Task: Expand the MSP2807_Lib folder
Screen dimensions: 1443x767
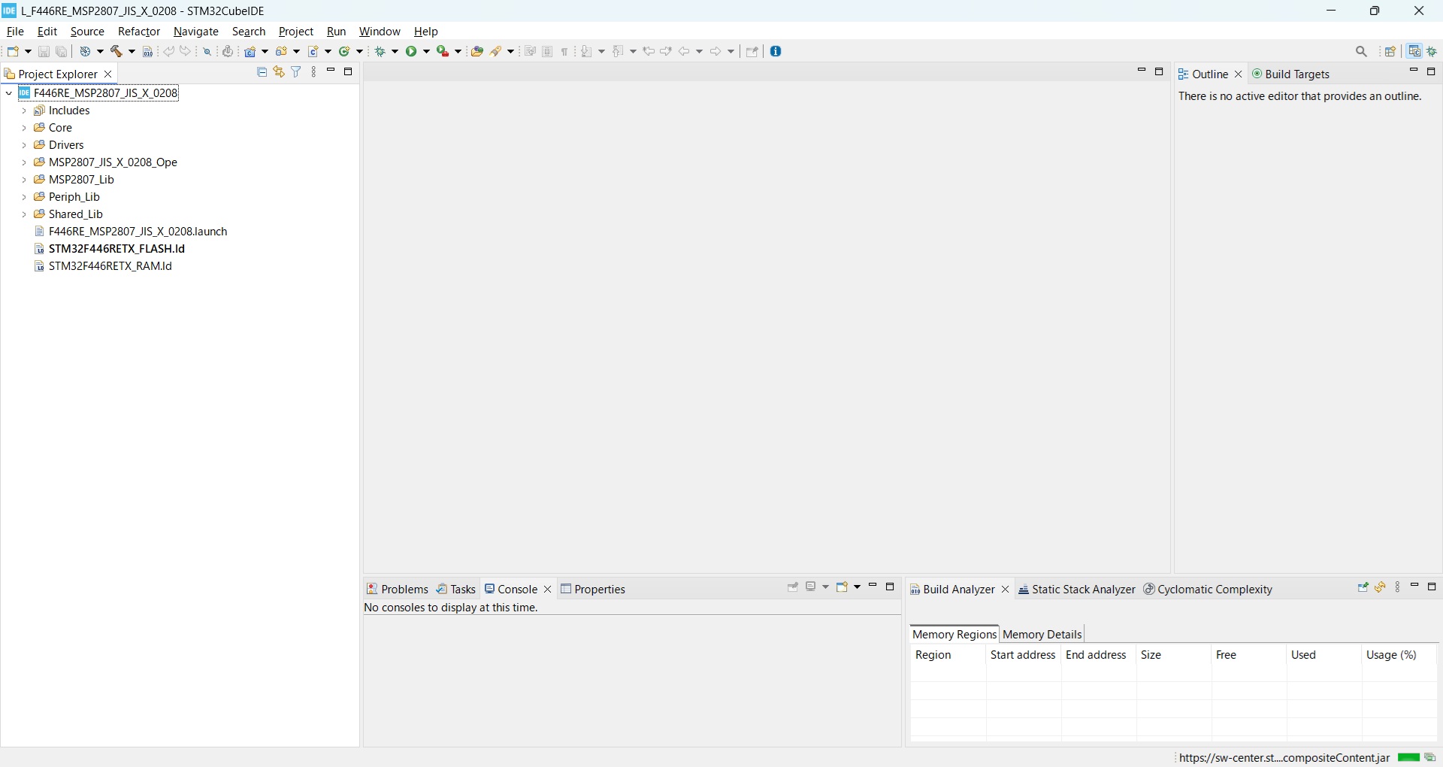Action: pos(24,180)
